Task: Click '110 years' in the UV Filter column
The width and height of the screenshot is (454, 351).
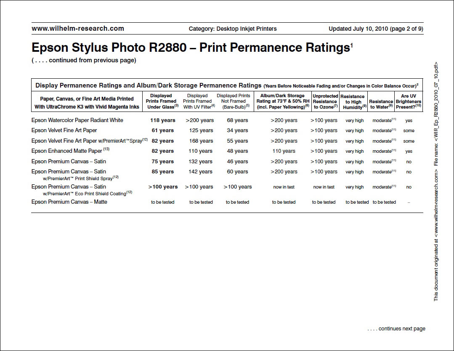Action: click(x=200, y=151)
